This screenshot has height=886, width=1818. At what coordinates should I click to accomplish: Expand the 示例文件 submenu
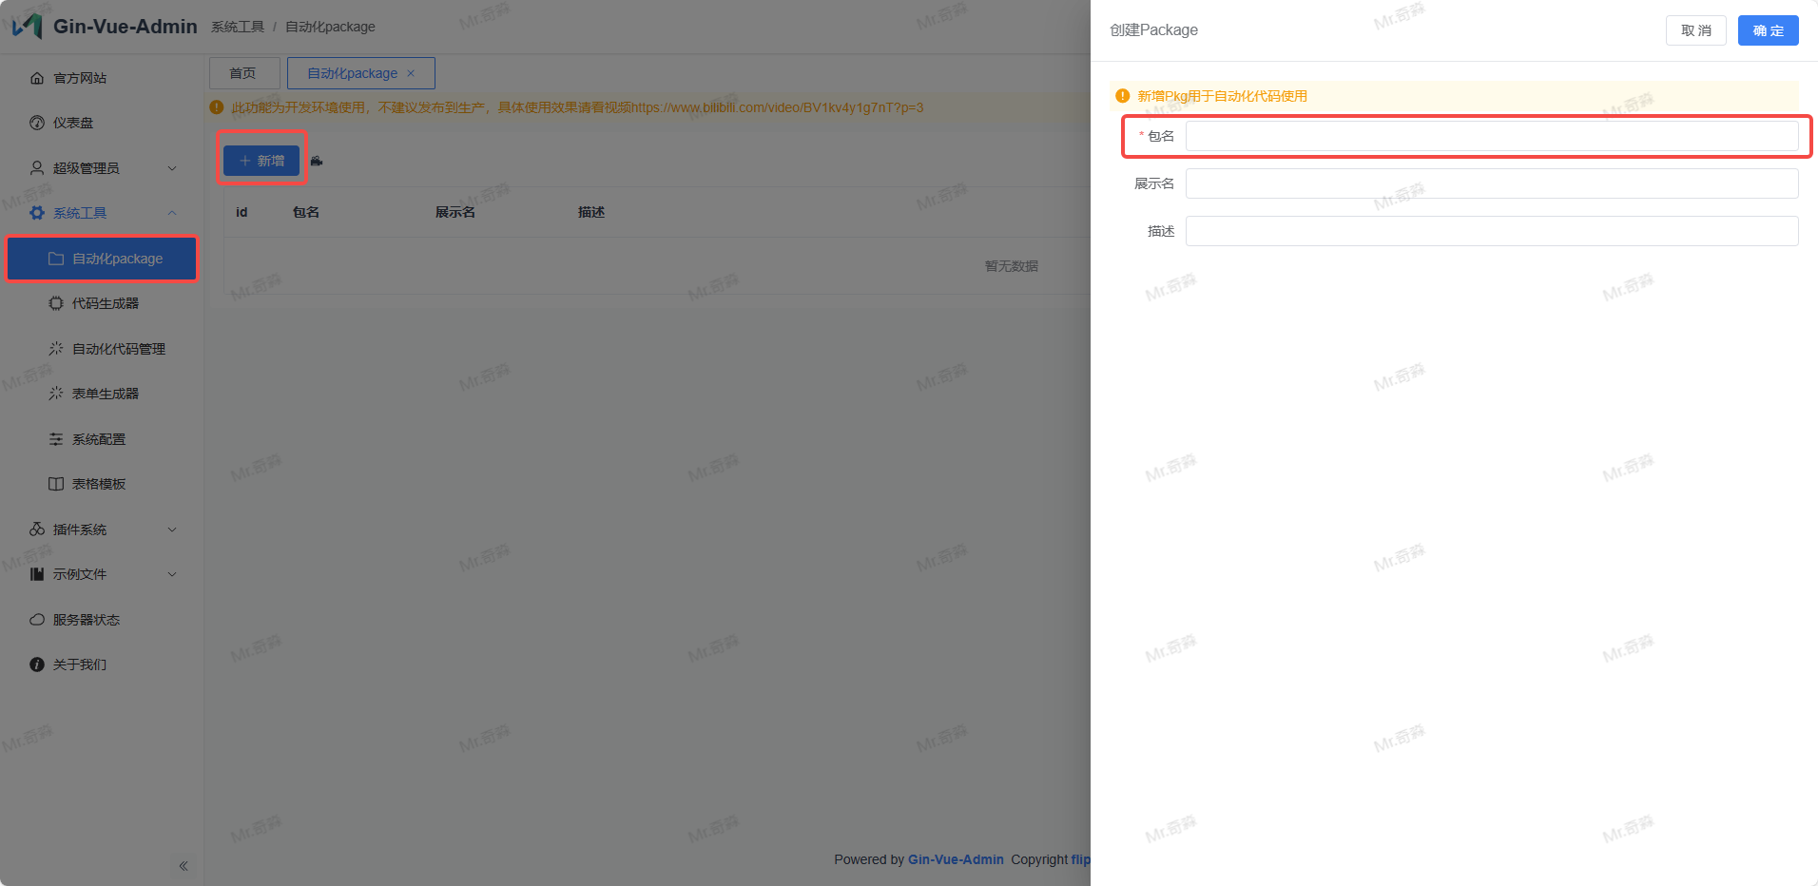pyautogui.click(x=102, y=574)
